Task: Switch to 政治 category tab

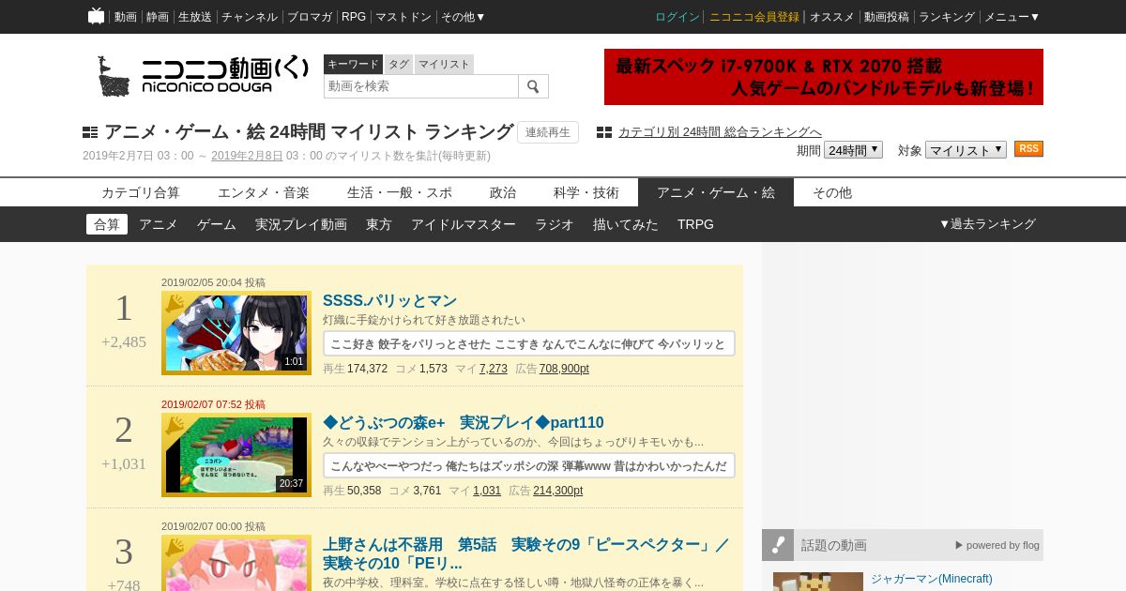Action: (x=503, y=192)
